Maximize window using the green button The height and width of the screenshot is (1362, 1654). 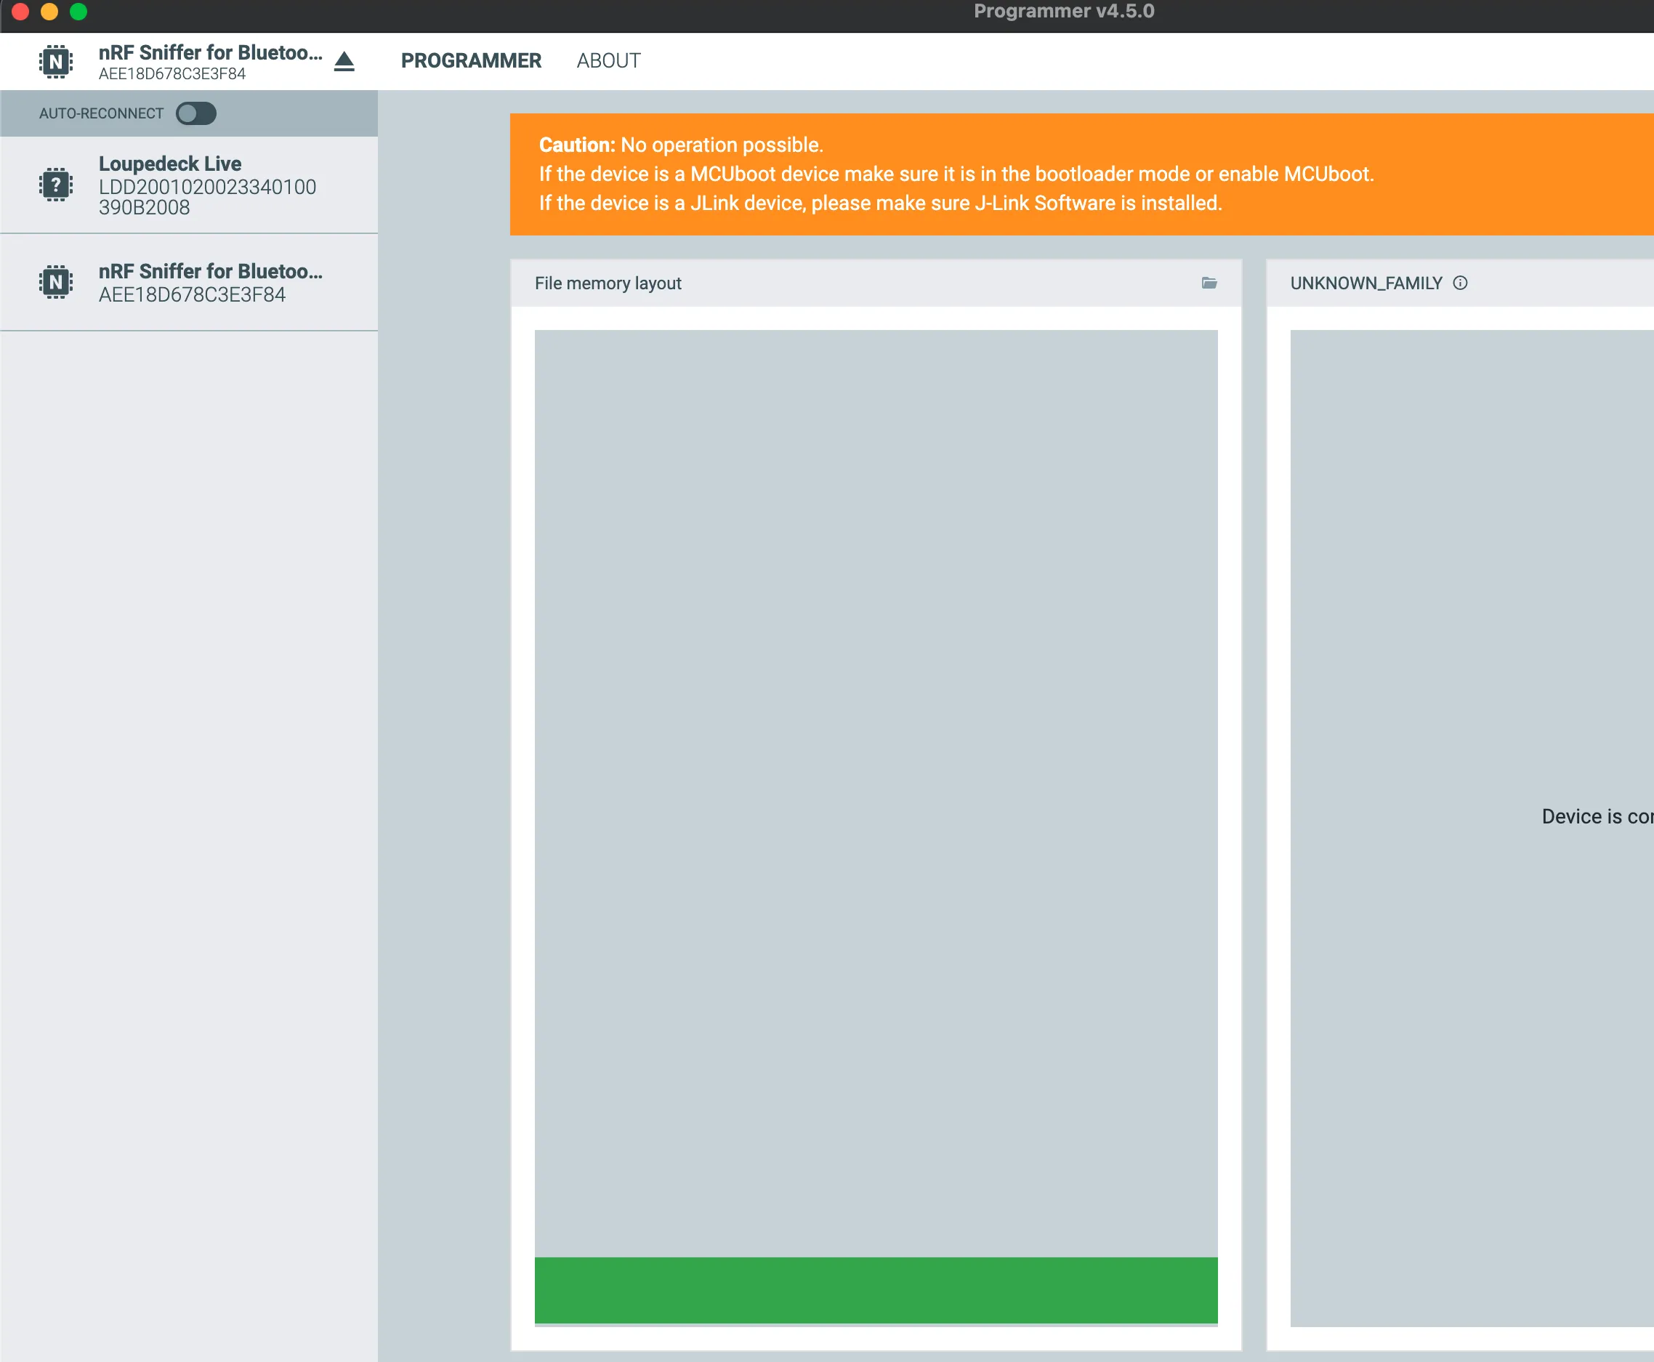click(78, 11)
